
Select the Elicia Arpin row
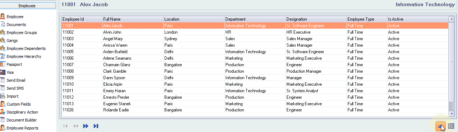(x=255, y=84)
